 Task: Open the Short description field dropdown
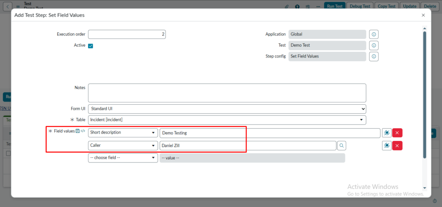(123, 133)
